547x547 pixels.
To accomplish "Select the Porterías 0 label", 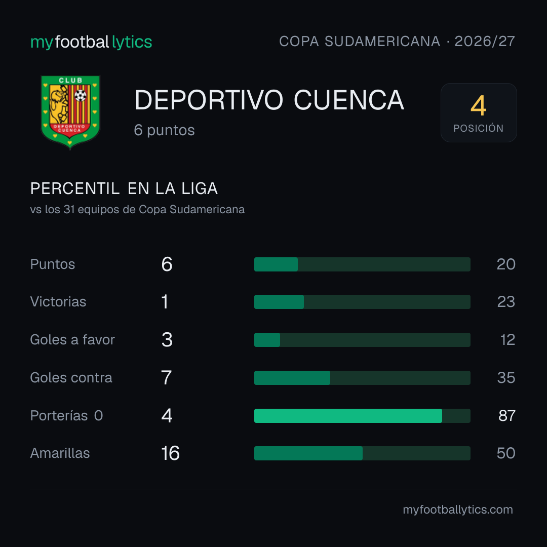I will tap(67, 416).
